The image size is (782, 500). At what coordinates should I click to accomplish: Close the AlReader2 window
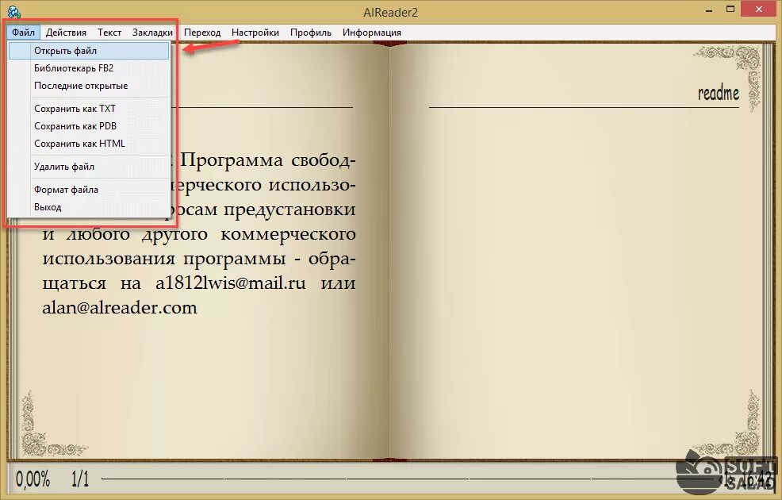[759, 10]
